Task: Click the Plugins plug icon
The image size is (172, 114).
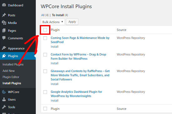Action: [4, 56]
